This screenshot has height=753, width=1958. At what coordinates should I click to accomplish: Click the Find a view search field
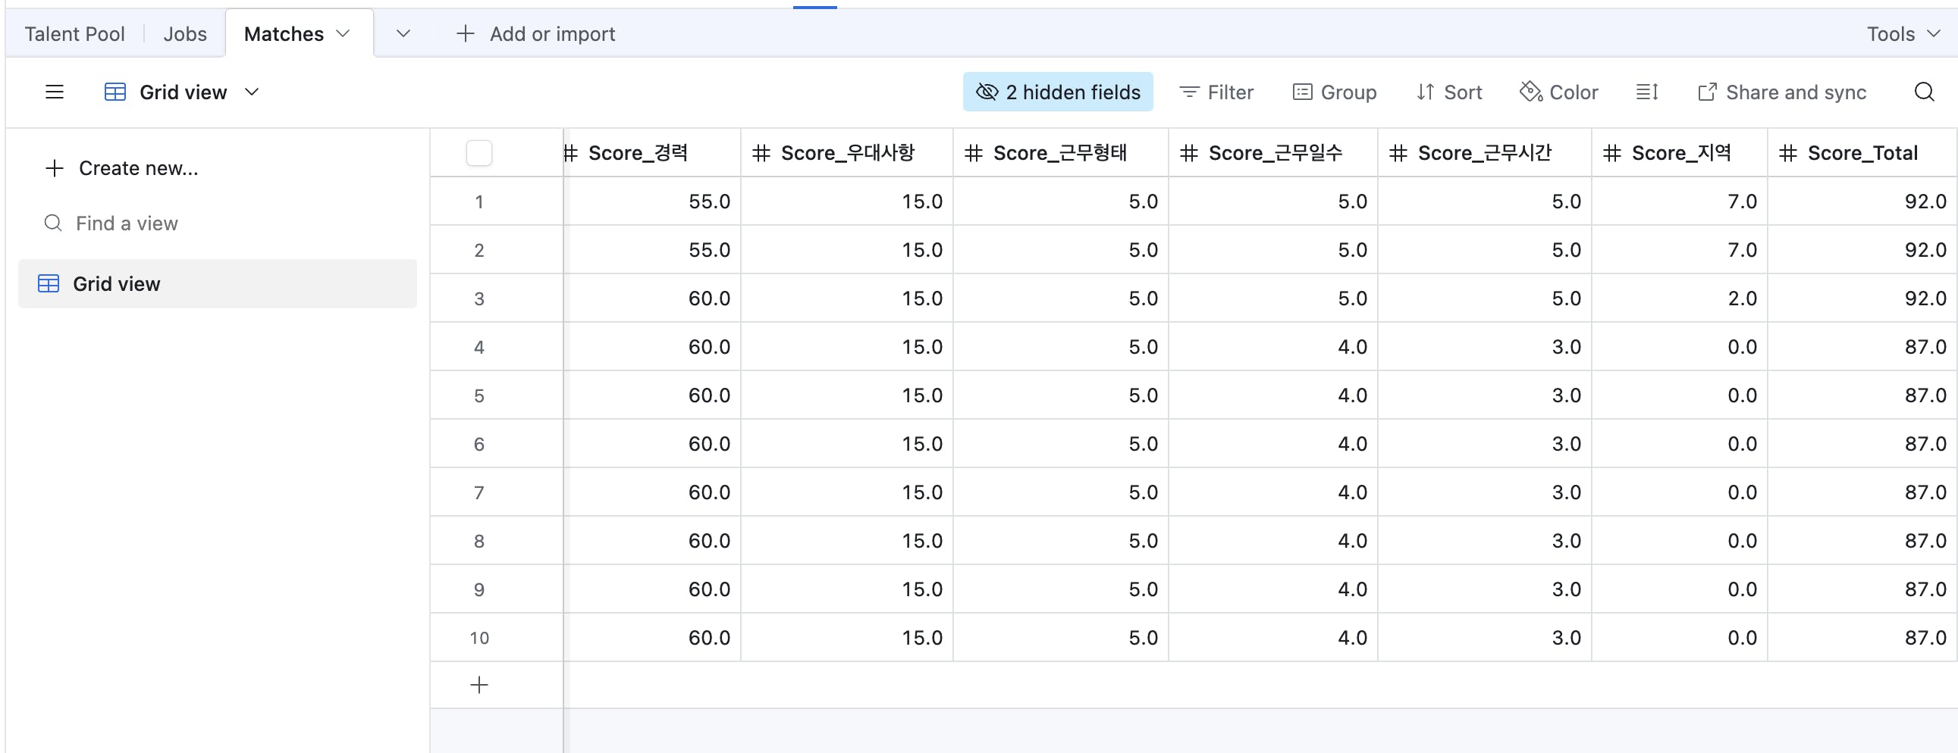click(x=126, y=224)
